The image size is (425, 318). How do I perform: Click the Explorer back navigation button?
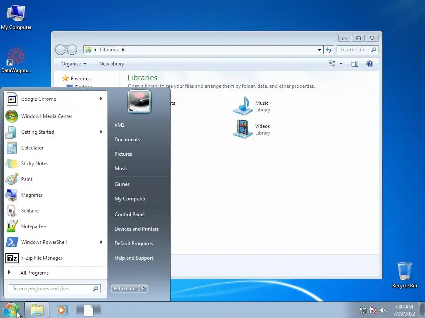(60, 50)
